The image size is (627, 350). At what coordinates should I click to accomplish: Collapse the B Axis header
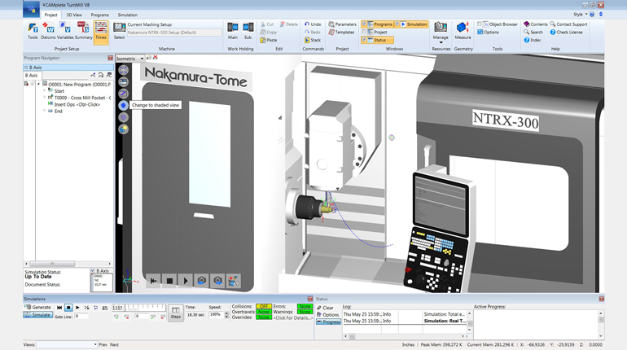coord(26,67)
